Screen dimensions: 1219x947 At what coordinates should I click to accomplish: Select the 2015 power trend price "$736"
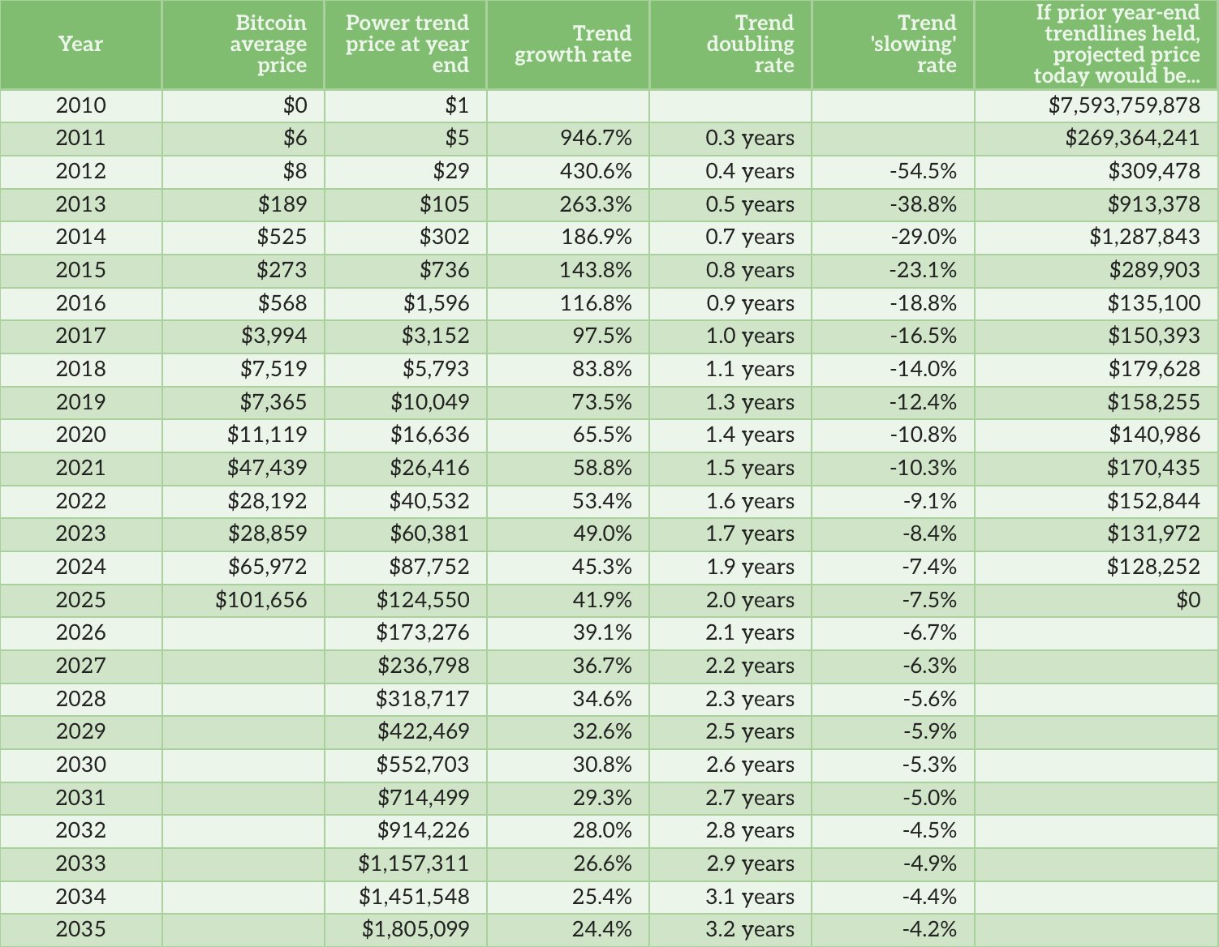coord(445,270)
